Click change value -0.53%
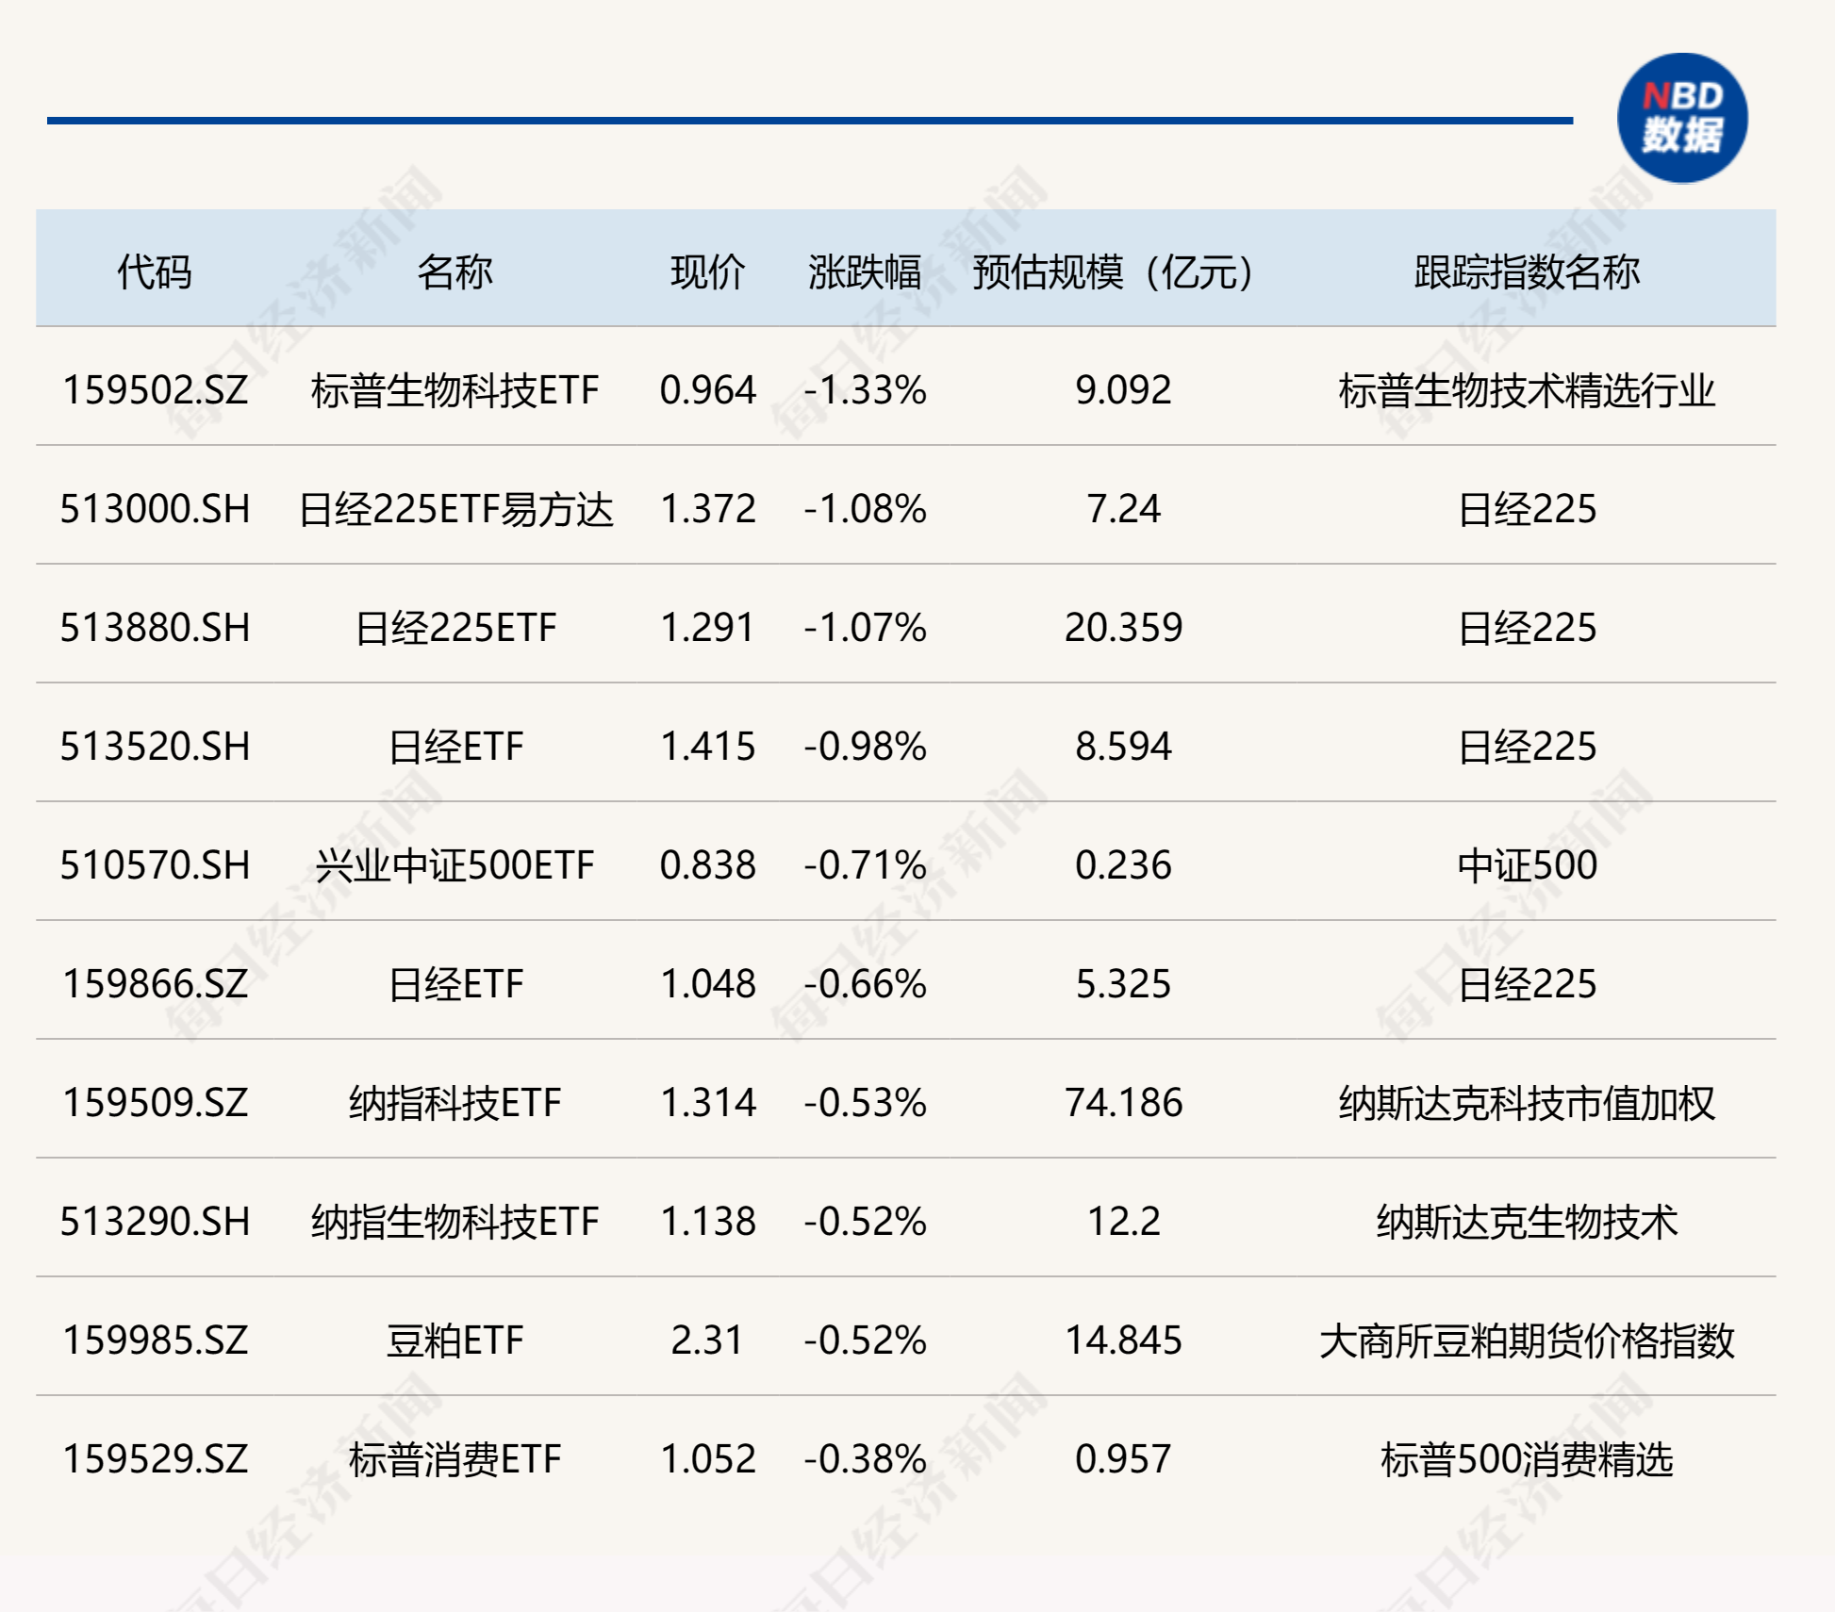1835x1612 pixels. [865, 1103]
